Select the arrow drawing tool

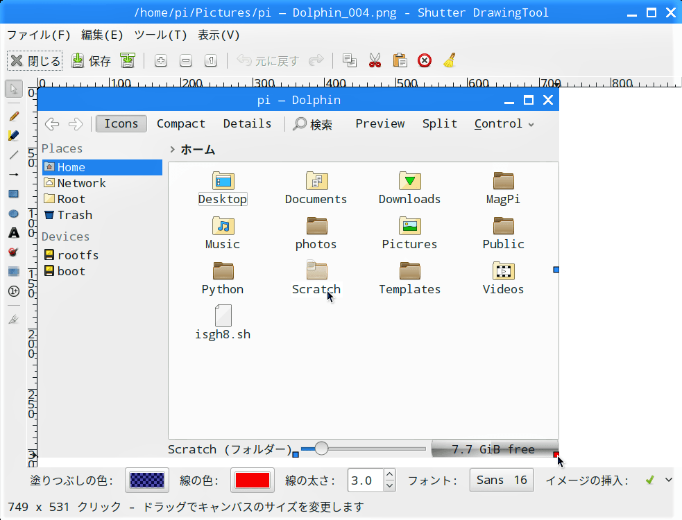(14, 174)
